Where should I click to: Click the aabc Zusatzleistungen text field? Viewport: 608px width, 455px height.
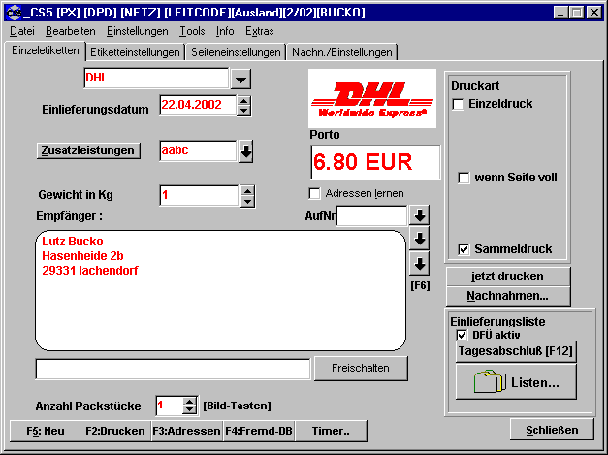(198, 151)
